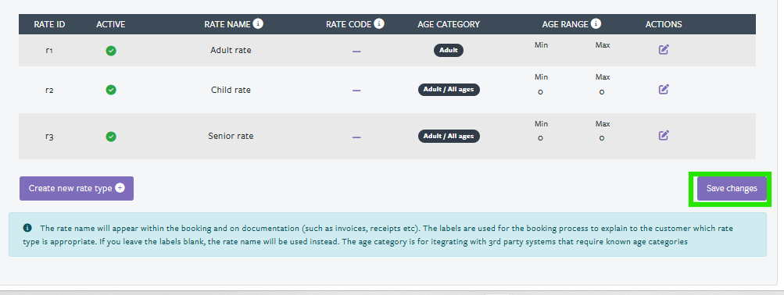Click Child rate's Min age value
Screen dimensions: 784x295
(x=540, y=92)
